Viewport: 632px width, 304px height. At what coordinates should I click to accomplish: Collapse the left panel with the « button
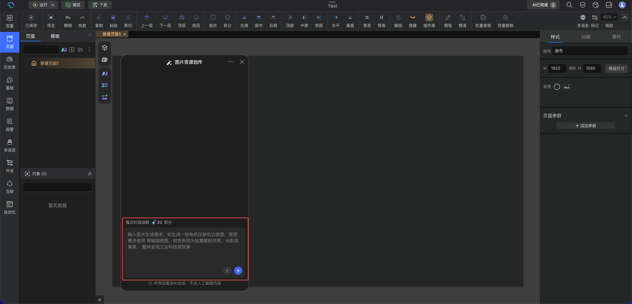100,300
